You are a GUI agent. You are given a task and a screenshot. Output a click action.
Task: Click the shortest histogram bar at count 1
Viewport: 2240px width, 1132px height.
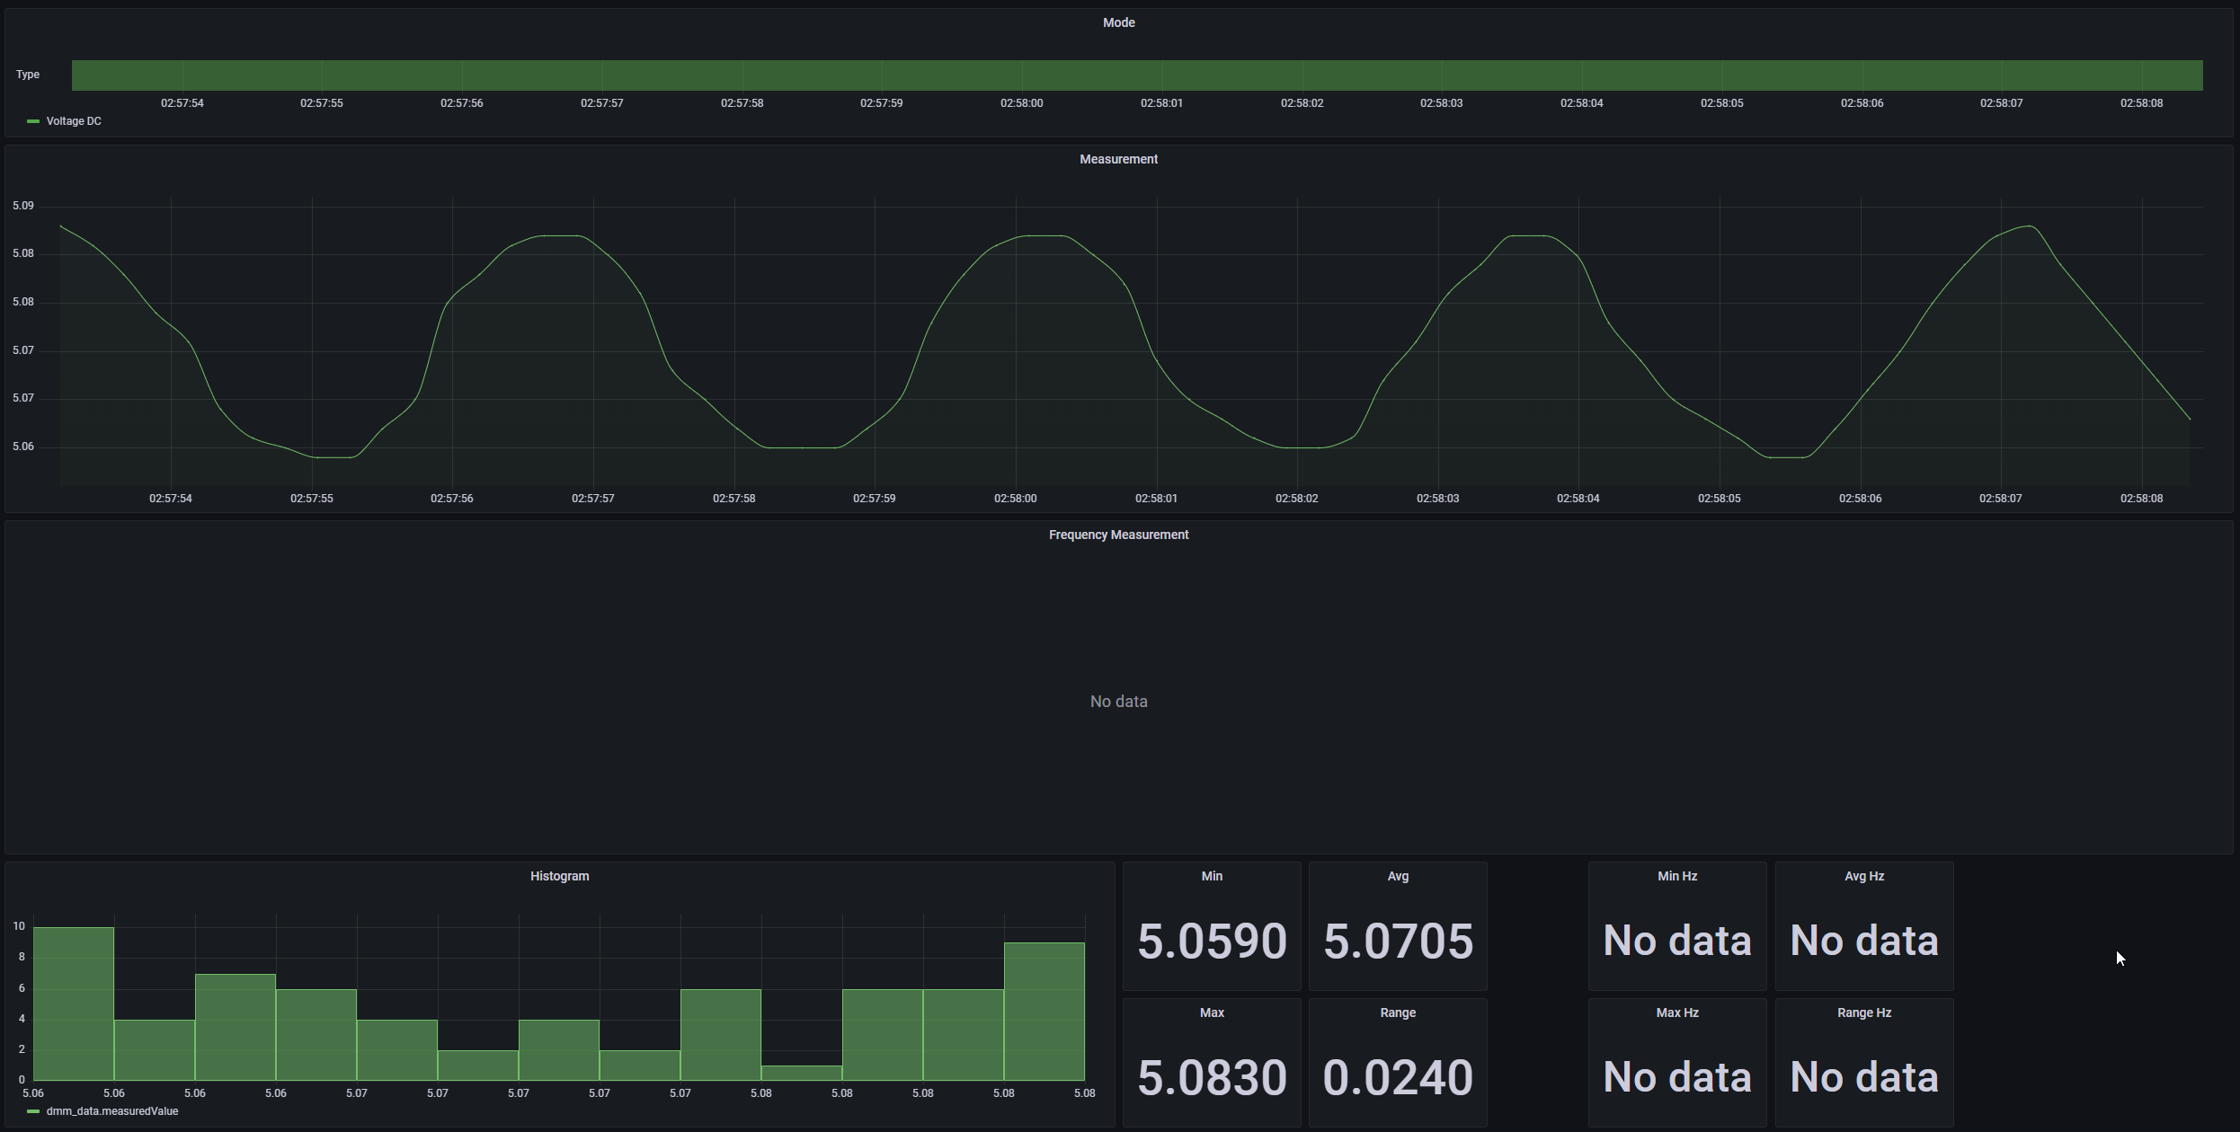801,1073
